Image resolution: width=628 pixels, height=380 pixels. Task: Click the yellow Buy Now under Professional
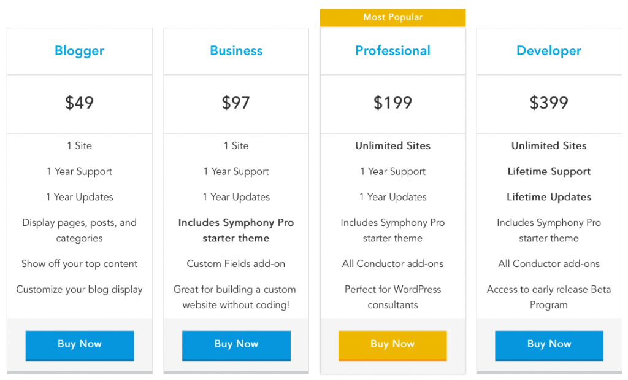(x=392, y=345)
